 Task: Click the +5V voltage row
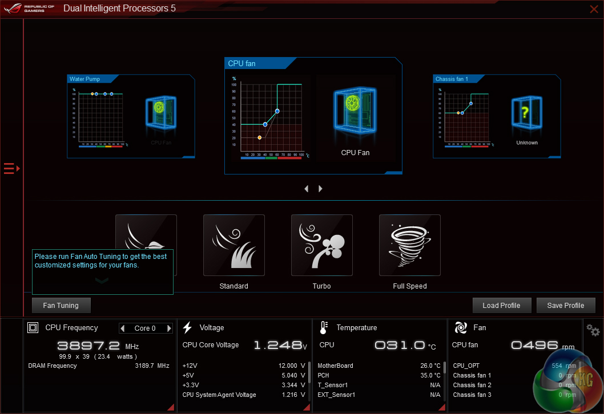click(243, 375)
